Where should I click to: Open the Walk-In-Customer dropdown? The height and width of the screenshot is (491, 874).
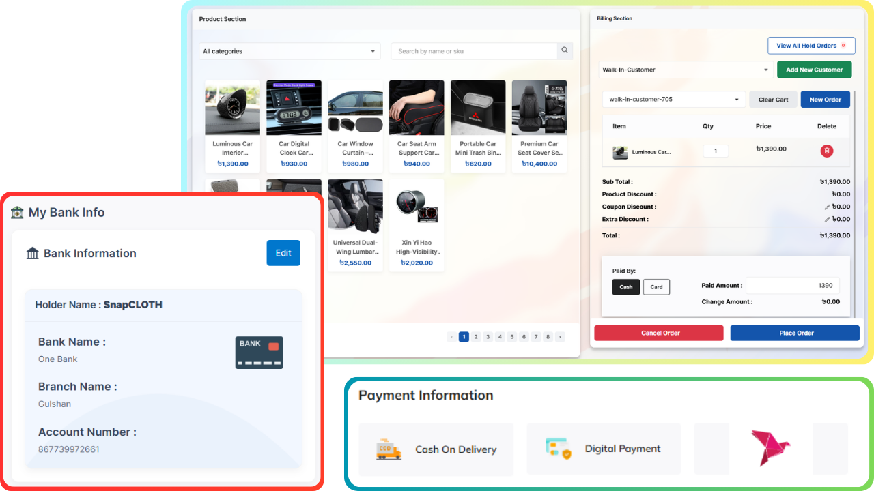[x=686, y=70]
